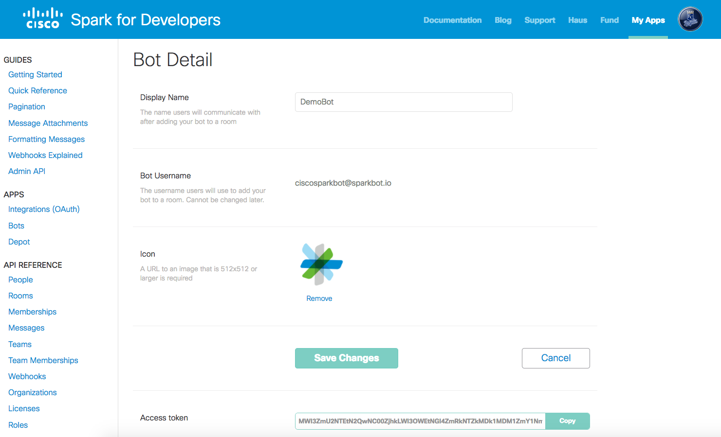
Task: Open Quick Reference guide
Action: (x=37, y=90)
